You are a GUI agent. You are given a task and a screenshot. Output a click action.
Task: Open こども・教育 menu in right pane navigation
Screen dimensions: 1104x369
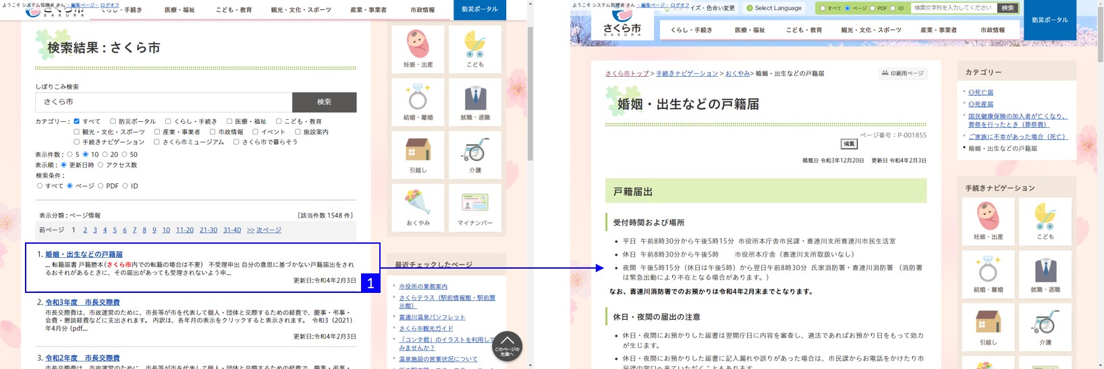pos(804,30)
